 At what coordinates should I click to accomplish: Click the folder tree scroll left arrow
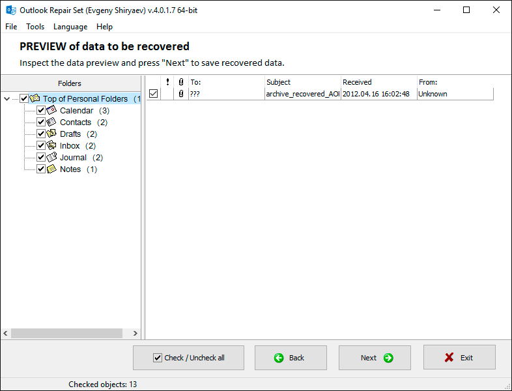coord(6,333)
